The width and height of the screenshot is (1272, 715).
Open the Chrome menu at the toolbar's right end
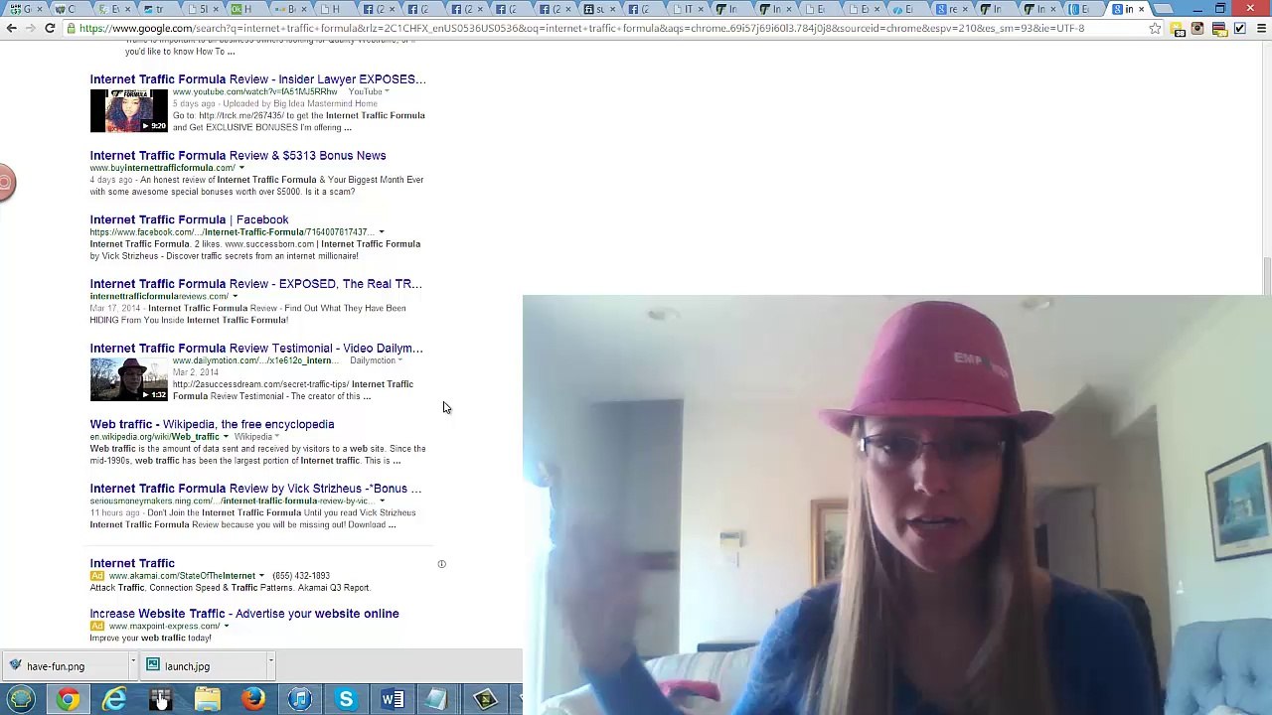pos(1261,29)
